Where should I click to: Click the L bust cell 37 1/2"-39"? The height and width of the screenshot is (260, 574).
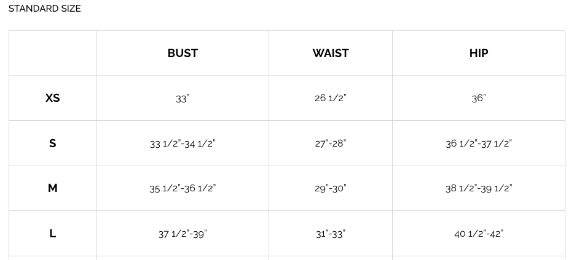pos(183,234)
